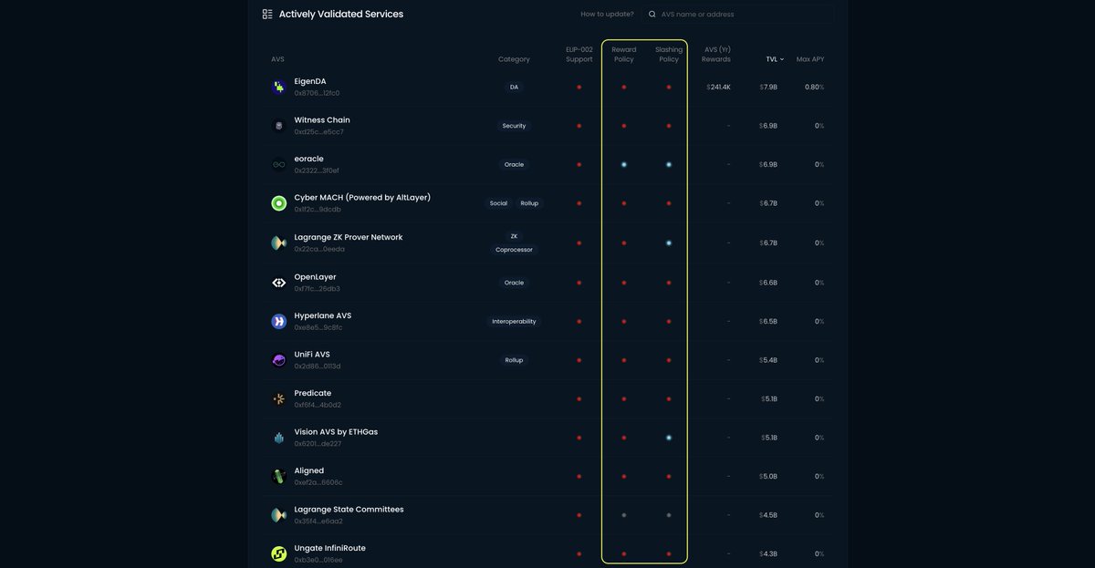This screenshot has width=1095, height=568.
Task: Click Lagrange State Committees grey Reward dot
Action: (x=624, y=515)
